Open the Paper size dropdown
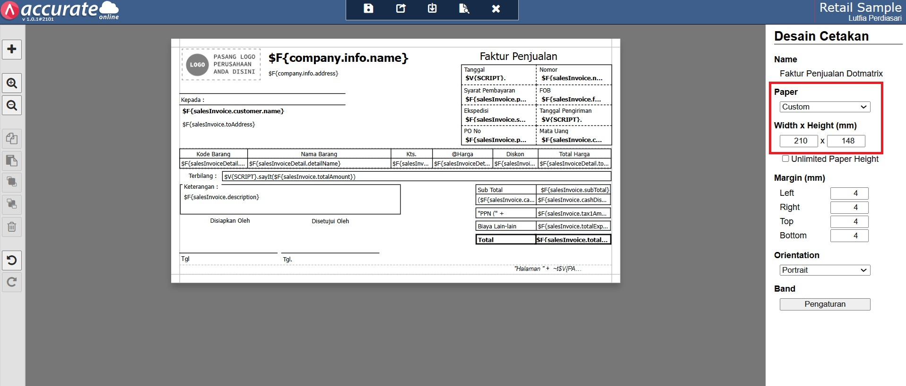Viewport: 906px width, 386px height. click(x=825, y=107)
